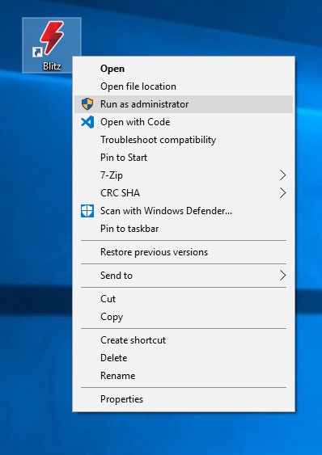Click the shield icon beside Run as administrator
Image resolution: width=322 pixels, height=455 pixels.
tap(87, 104)
